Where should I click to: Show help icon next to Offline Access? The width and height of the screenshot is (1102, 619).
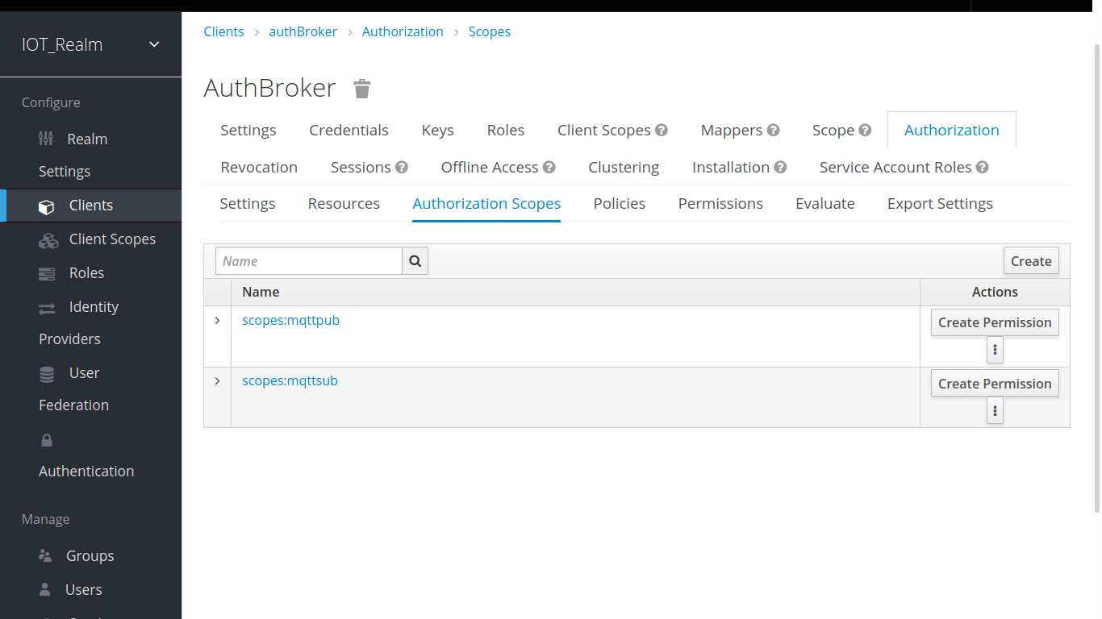(x=549, y=167)
